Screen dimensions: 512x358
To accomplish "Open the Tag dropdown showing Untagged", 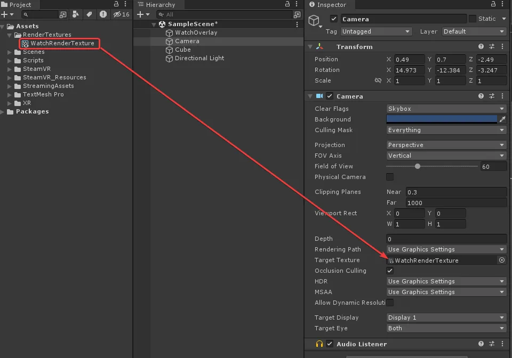I will (376, 31).
